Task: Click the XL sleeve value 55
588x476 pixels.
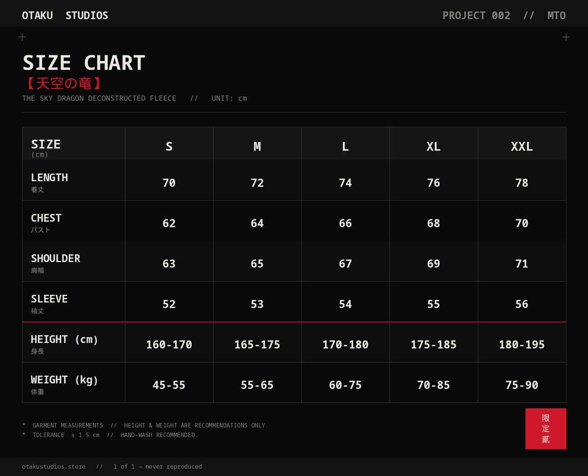Action: coord(433,304)
